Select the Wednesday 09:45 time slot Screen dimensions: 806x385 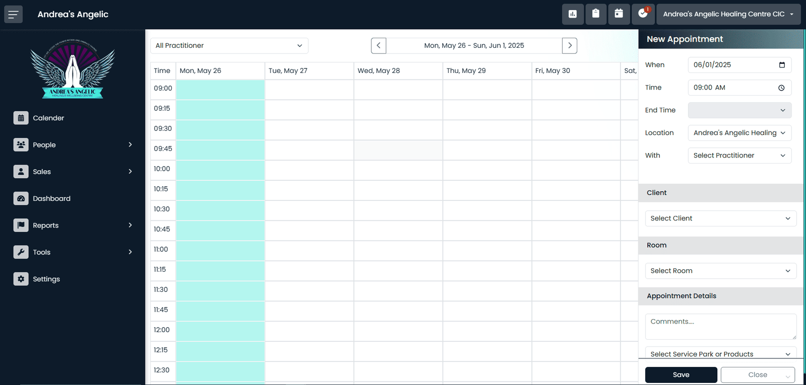coord(398,150)
